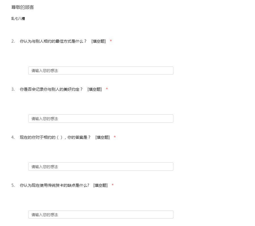The width and height of the screenshot is (255, 226).
Task: Click the [填空题] tag on question 5
Action: [101, 185]
